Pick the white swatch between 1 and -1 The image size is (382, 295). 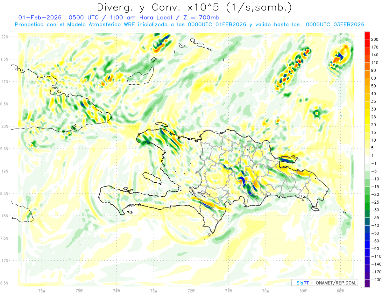pos(367,160)
